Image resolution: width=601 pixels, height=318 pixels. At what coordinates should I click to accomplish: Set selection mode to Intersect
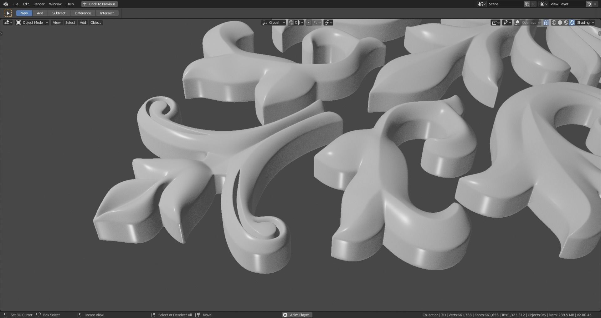coord(107,13)
